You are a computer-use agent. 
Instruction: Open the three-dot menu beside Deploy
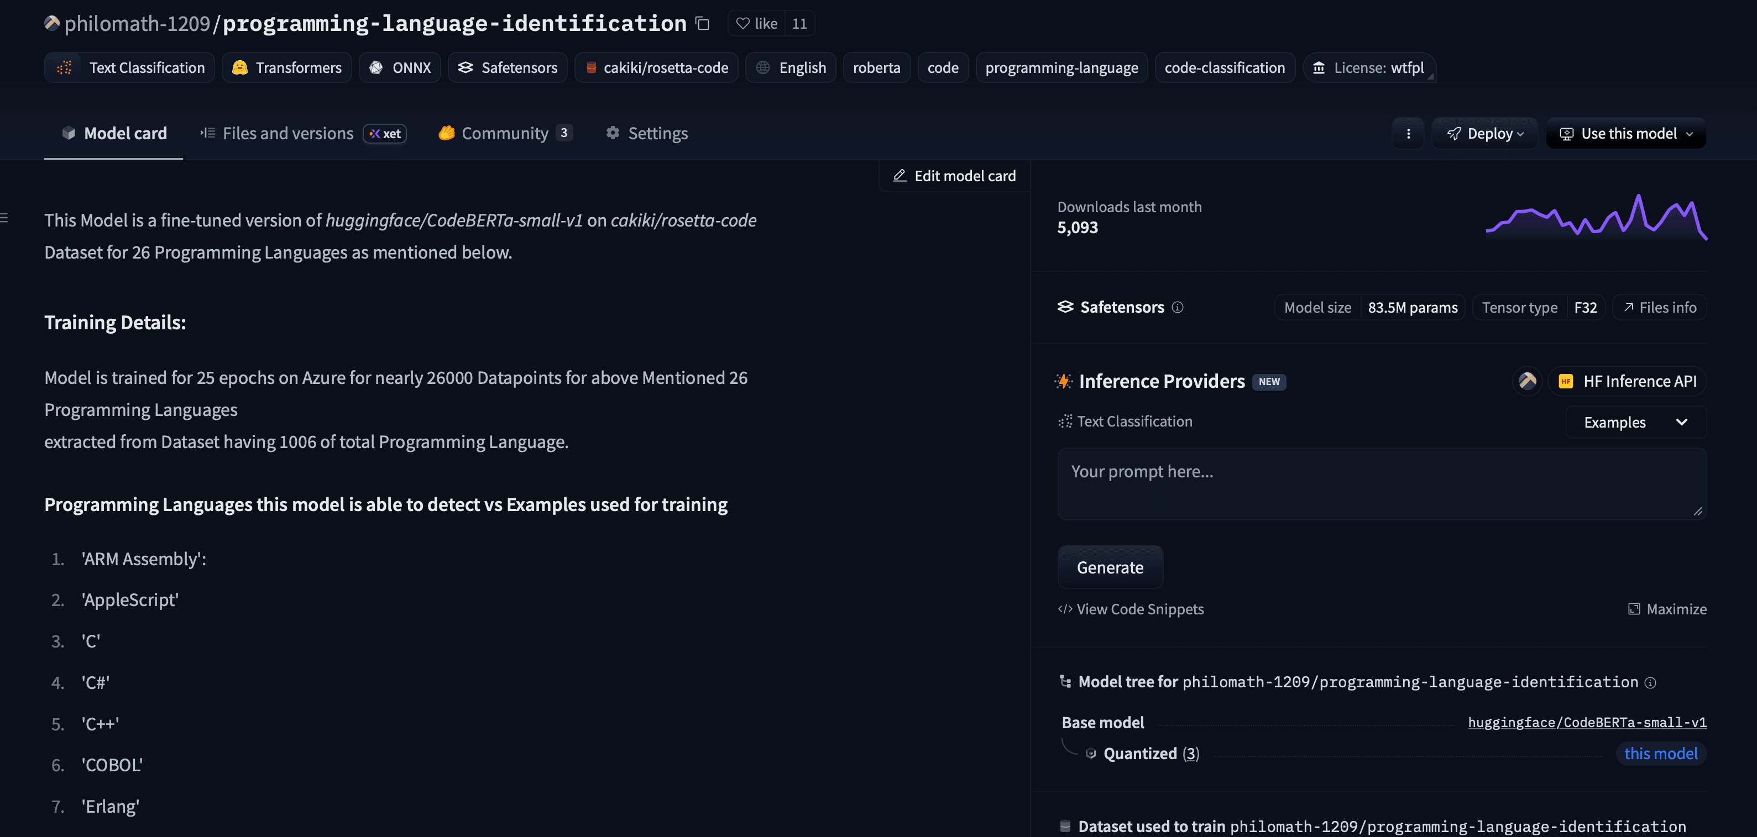pyautogui.click(x=1408, y=133)
